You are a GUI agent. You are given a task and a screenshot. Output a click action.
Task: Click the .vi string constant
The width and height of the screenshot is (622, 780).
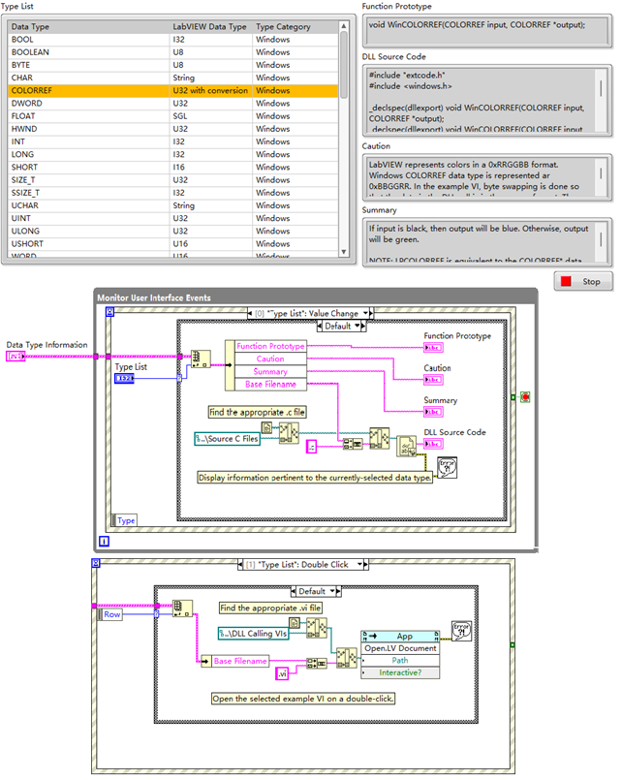[x=282, y=674]
